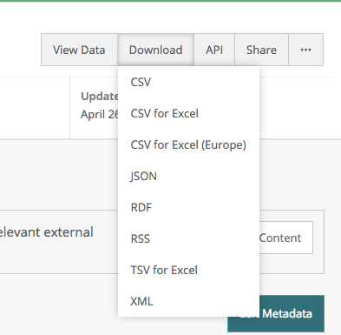This screenshot has width=341, height=335.
Task: Click the View Data button
Action: tap(79, 50)
